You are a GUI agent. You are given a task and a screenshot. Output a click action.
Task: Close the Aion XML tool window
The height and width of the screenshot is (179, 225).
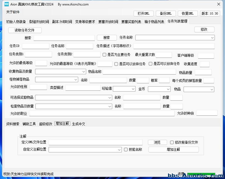[x=218, y=4]
